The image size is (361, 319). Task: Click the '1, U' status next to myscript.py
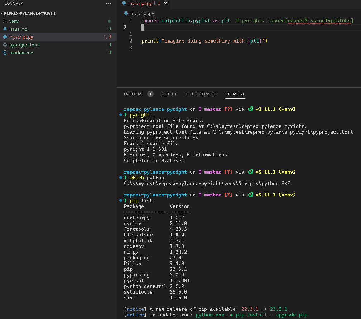(107, 37)
